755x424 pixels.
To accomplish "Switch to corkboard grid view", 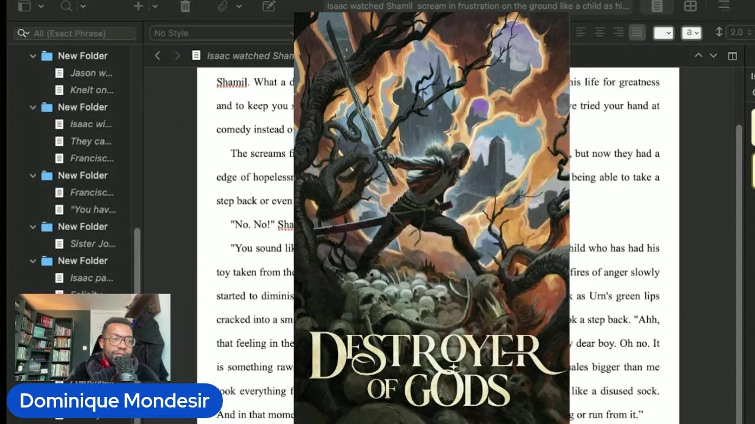I will pos(690,6).
